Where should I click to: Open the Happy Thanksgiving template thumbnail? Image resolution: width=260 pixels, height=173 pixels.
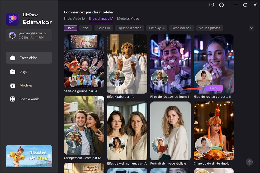pyautogui.click(x=84, y=168)
